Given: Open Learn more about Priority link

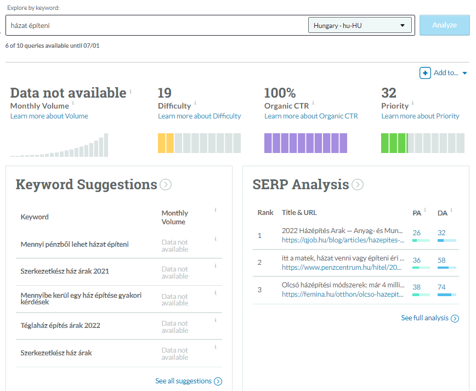Looking at the screenshot, I should coord(420,116).
